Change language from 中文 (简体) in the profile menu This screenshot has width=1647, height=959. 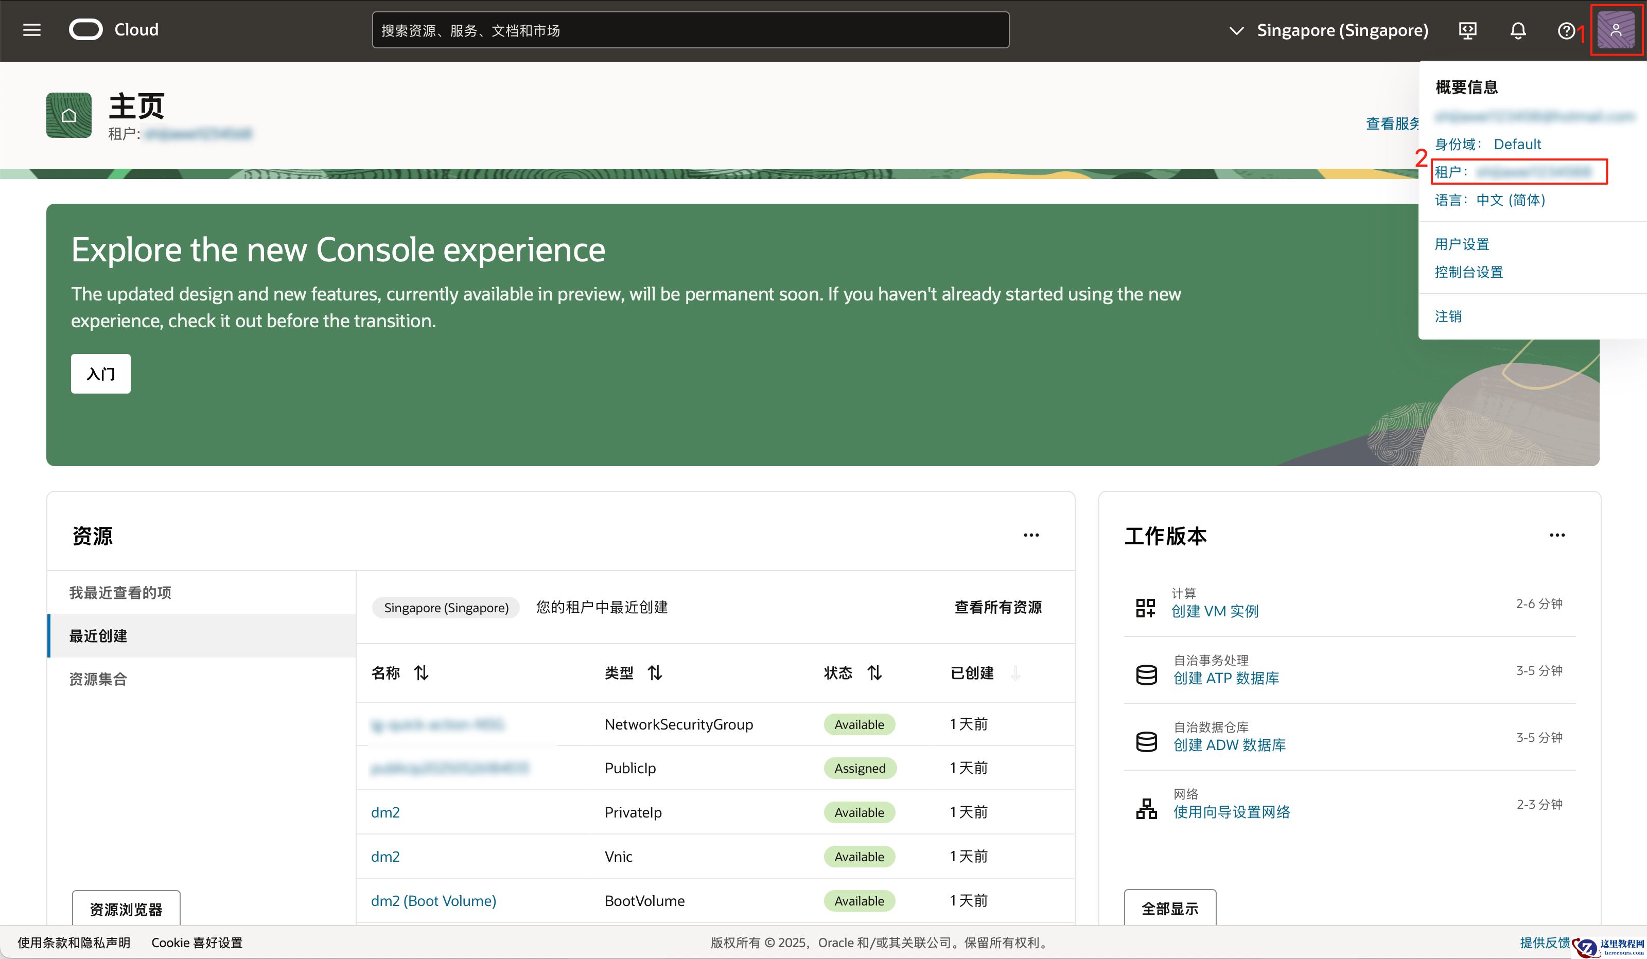click(1511, 200)
